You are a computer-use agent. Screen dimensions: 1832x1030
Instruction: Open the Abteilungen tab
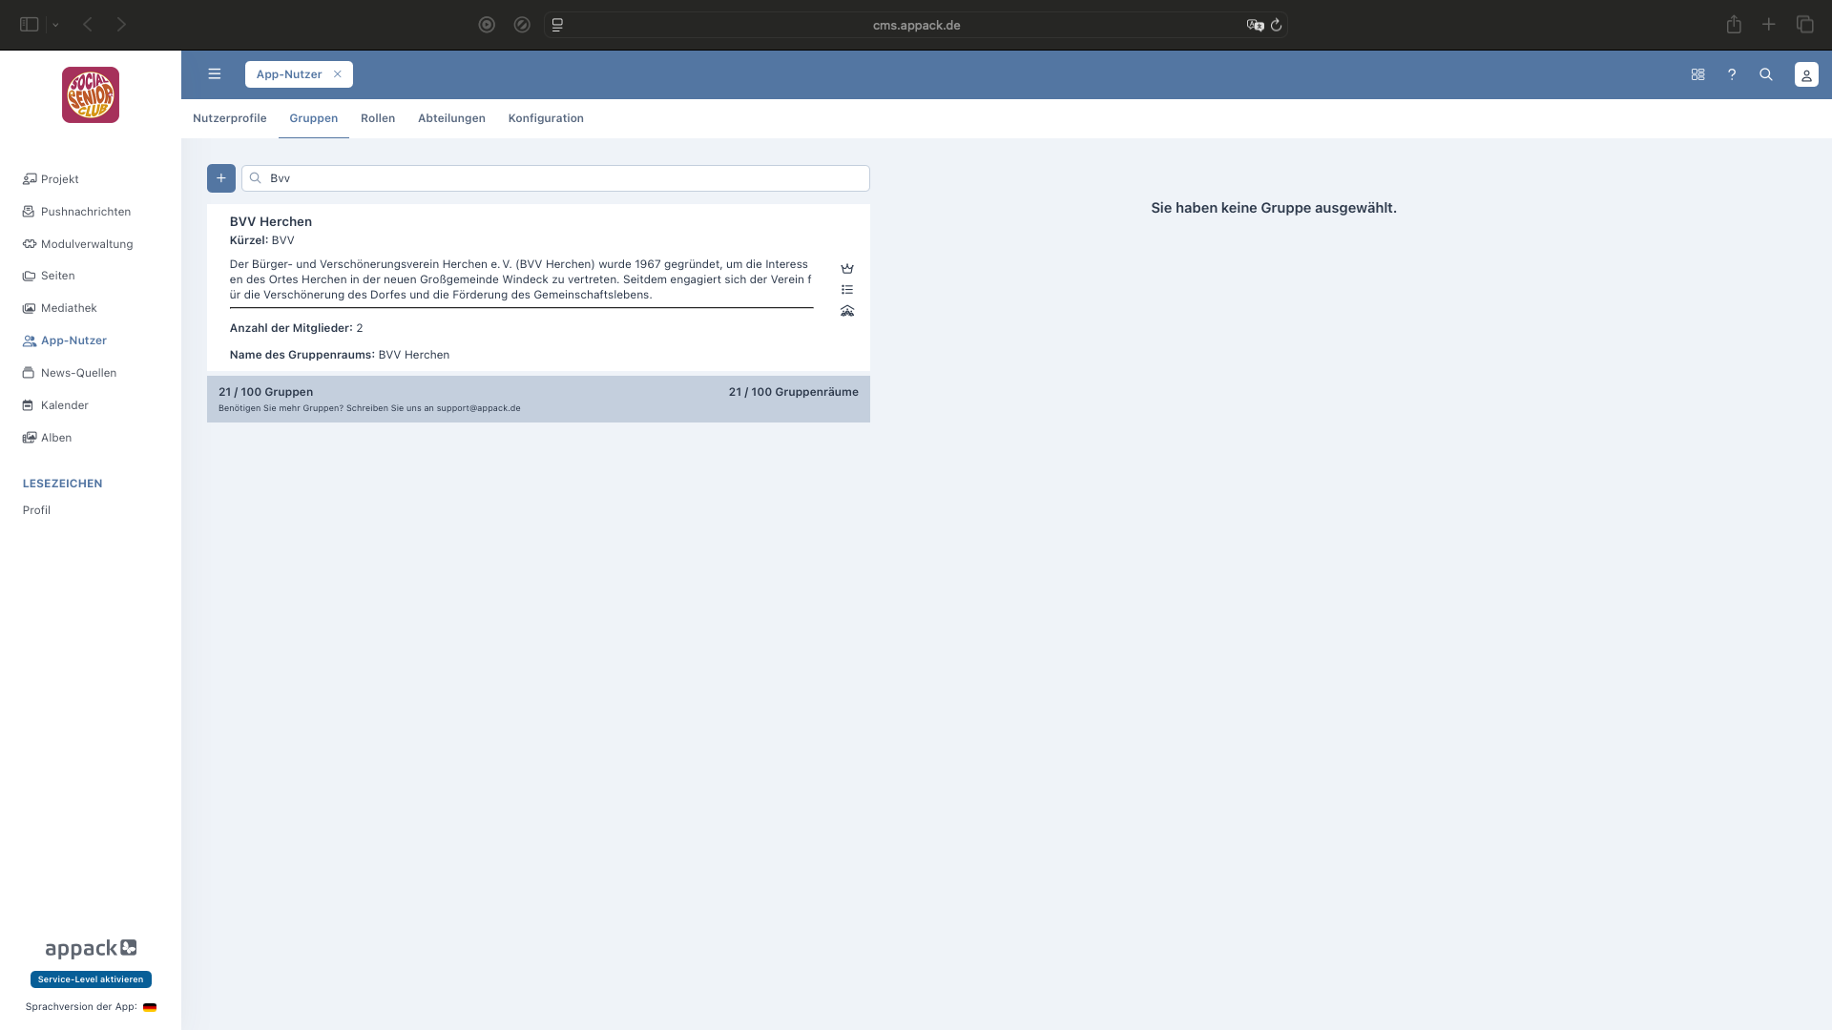pos(451,118)
